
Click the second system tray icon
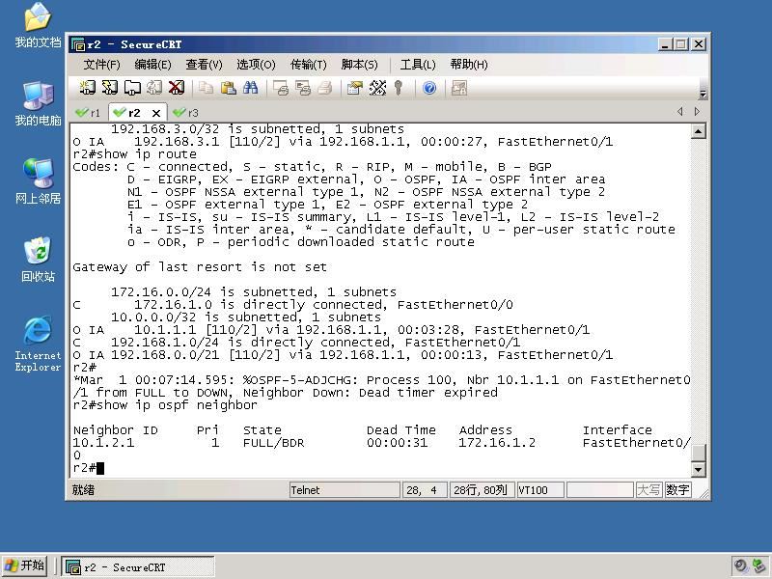coord(758,566)
